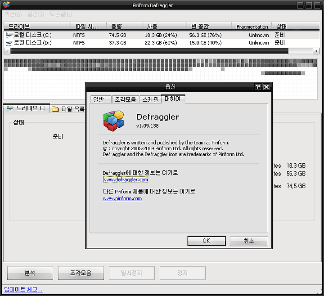Open the 스케쥴 tab
324x296 pixels.
click(x=150, y=99)
